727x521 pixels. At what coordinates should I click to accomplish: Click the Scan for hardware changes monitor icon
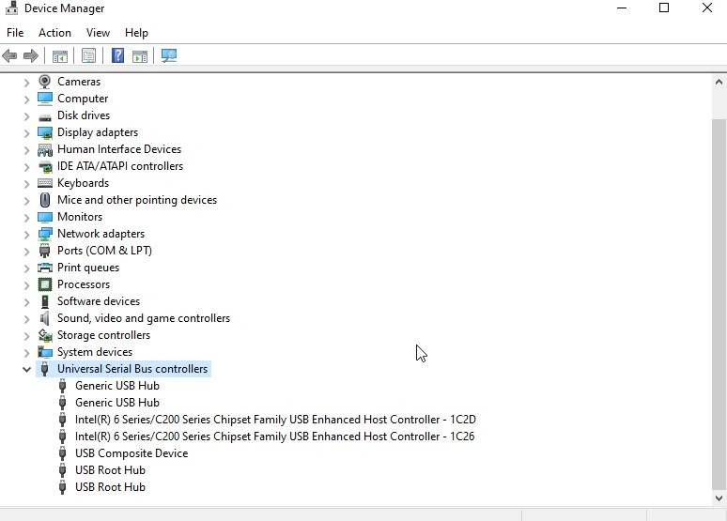point(169,56)
